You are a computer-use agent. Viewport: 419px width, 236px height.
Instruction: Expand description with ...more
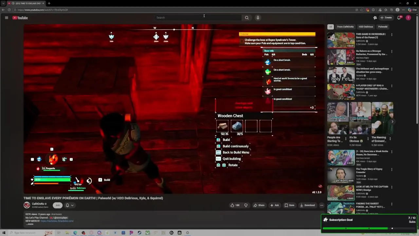[x=30, y=224]
